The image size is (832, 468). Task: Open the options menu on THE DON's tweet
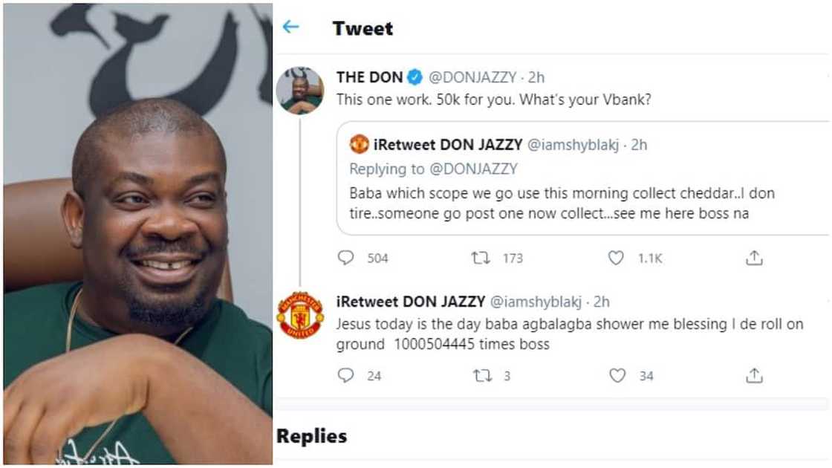(827, 74)
